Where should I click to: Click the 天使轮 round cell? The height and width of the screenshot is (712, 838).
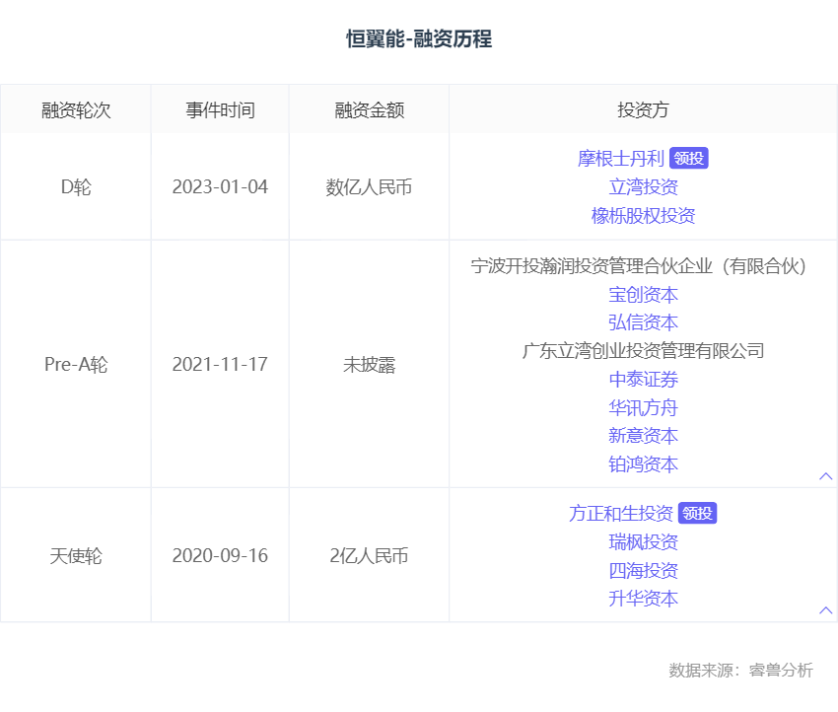(x=76, y=556)
